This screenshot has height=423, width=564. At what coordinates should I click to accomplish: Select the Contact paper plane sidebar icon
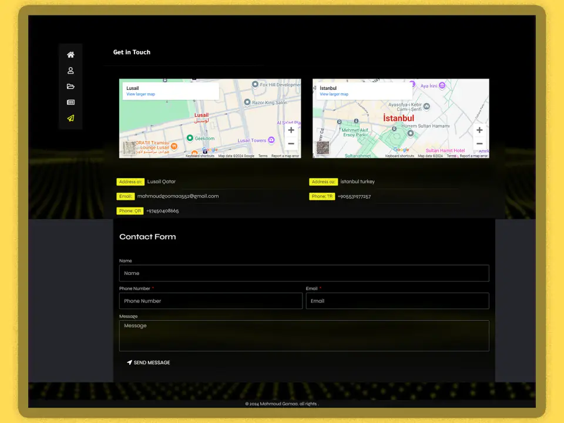(x=70, y=118)
